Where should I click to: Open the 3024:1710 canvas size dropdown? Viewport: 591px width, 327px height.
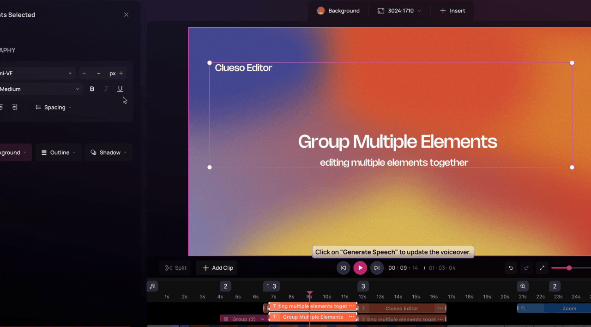pos(399,11)
